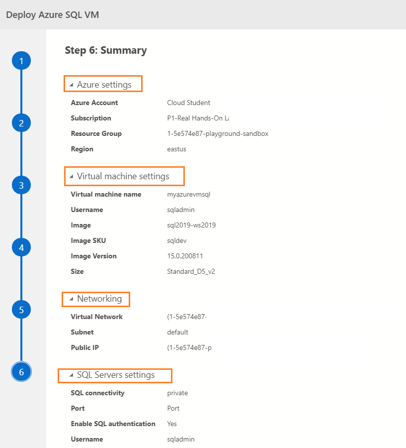Screen dimensions: 406x448
Task: Jump to step 2 in wizard
Action: (x=21, y=123)
